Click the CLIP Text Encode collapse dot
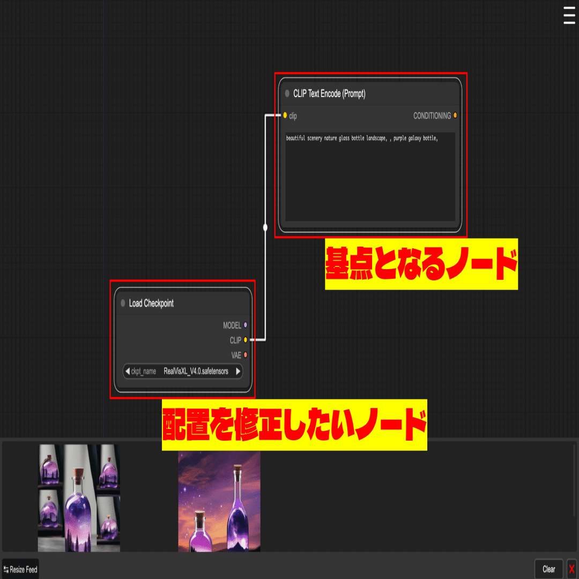The height and width of the screenshot is (579, 579). click(x=287, y=93)
